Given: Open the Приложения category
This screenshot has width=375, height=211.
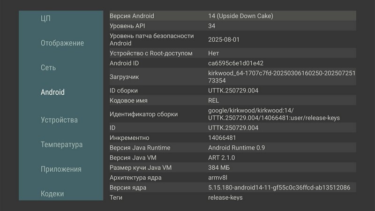Looking at the screenshot, I should 61,169.
